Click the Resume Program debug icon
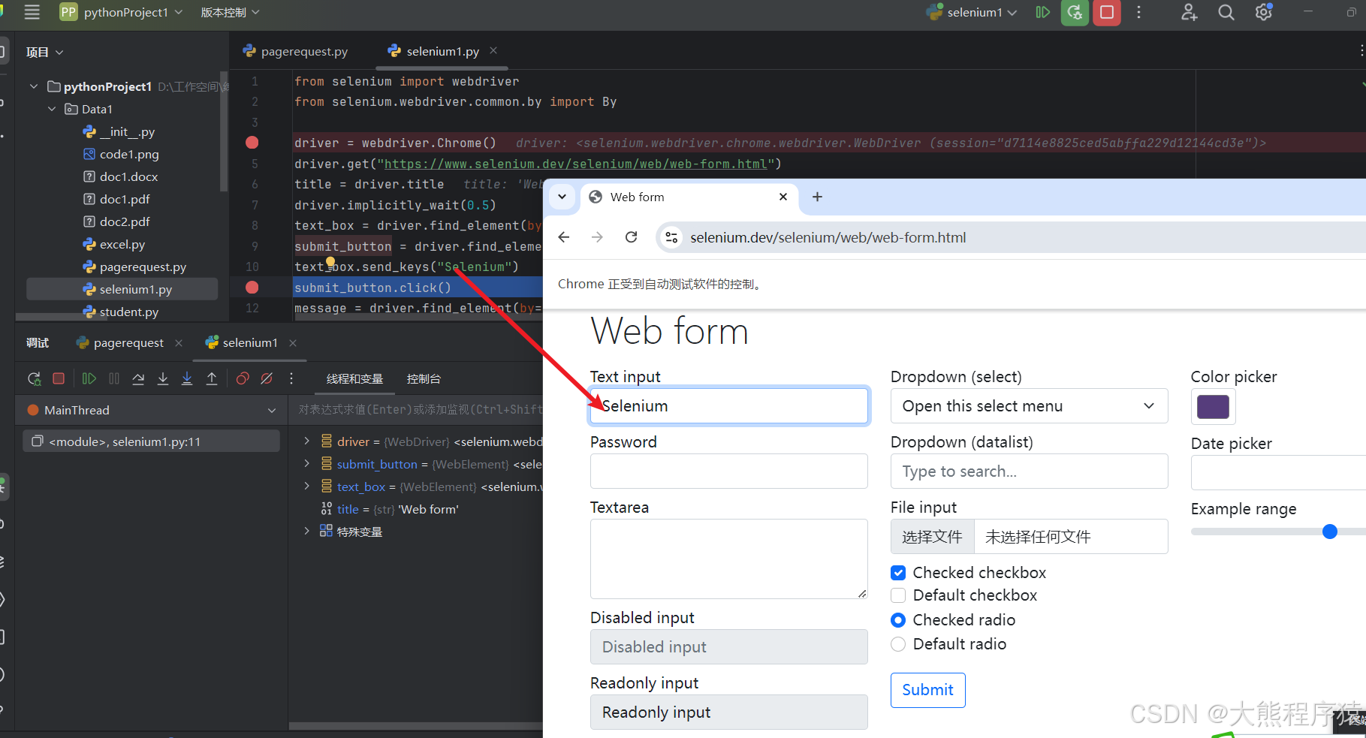This screenshot has height=738, width=1366. point(89,378)
